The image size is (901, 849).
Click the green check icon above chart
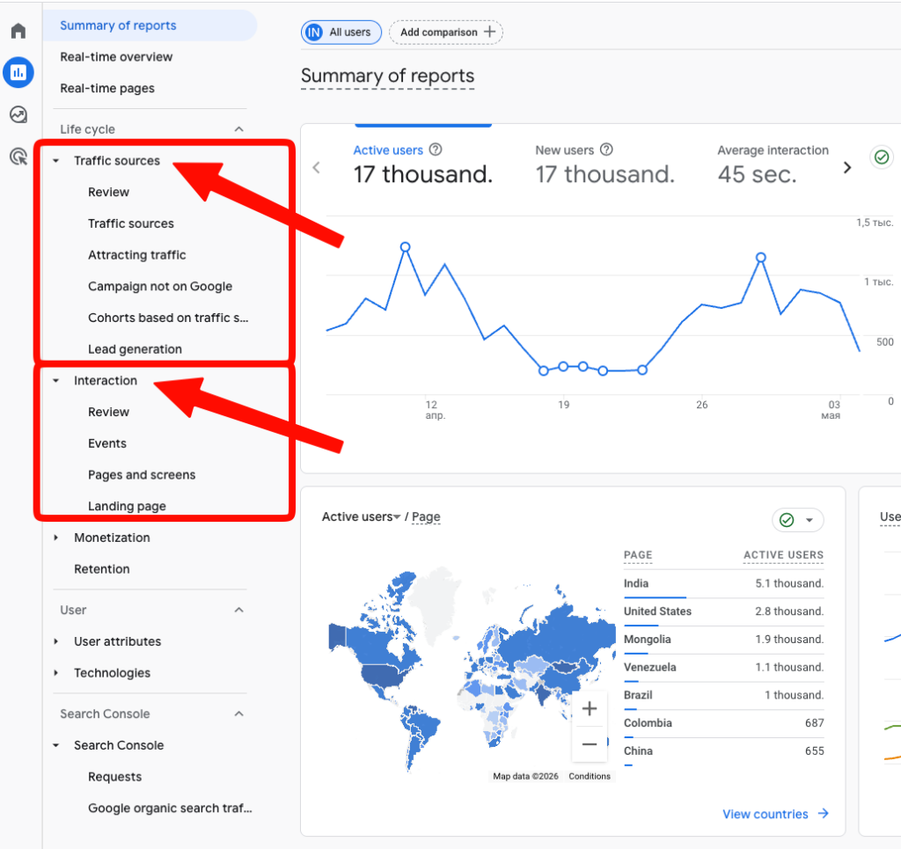[882, 157]
